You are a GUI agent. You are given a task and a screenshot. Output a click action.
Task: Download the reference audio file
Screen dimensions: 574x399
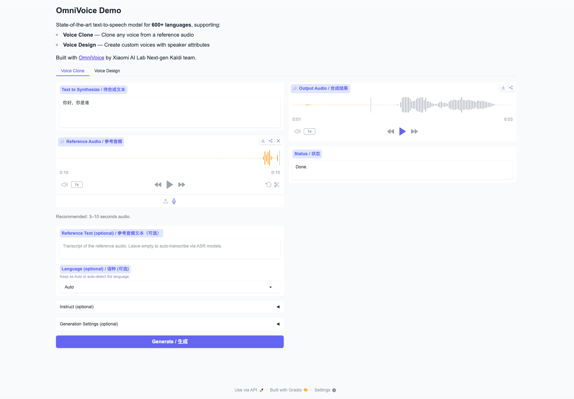point(263,141)
